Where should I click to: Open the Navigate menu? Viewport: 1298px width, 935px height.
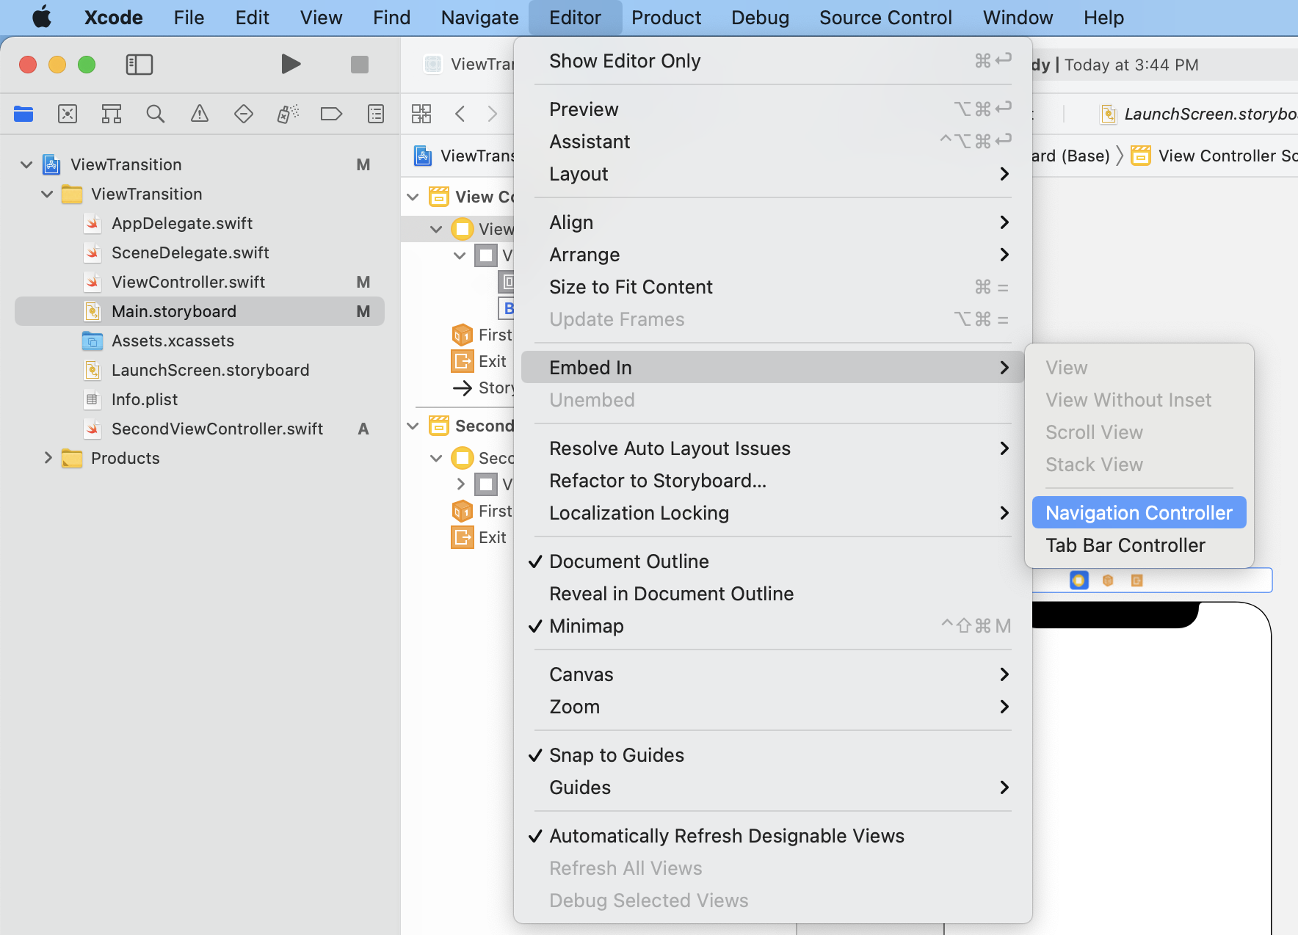click(x=479, y=18)
